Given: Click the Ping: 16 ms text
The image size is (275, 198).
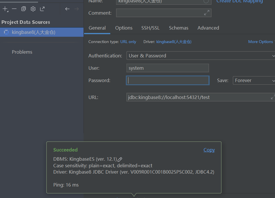Looking at the screenshot, I should [66, 185].
